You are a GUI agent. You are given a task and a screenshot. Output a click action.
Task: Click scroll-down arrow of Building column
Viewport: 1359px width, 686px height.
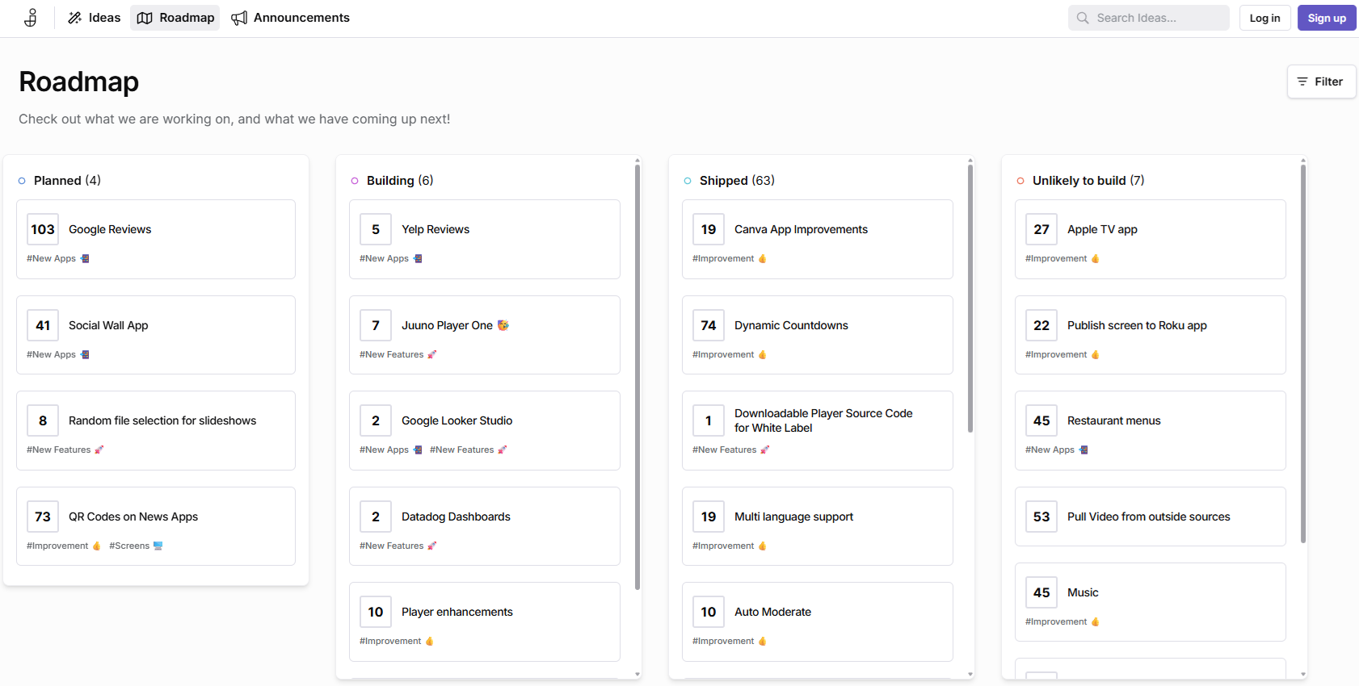click(x=637, y=674)
